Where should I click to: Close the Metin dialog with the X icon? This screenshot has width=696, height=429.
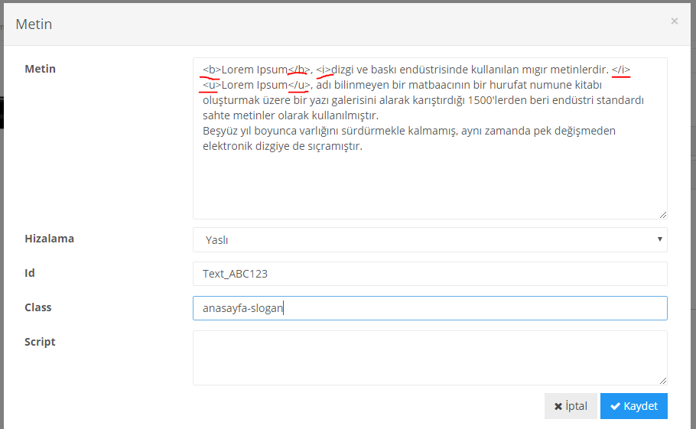(674, 21)
